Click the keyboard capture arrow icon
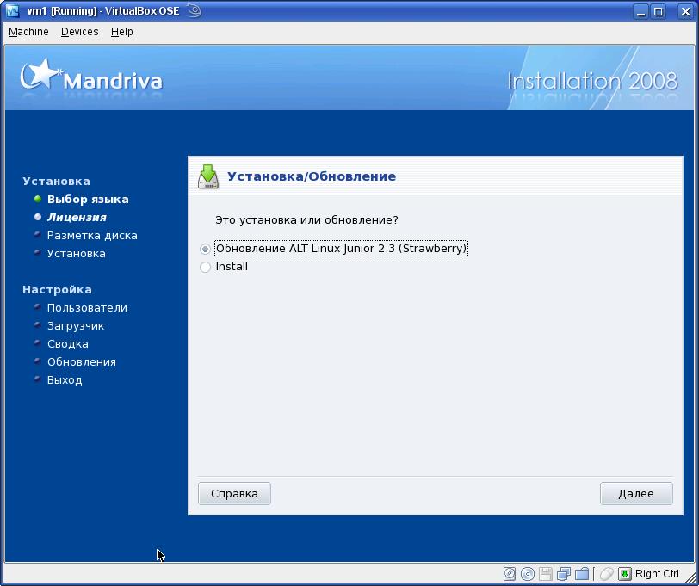The width and height of the screenshot is (699, 586). pos(625,573)
